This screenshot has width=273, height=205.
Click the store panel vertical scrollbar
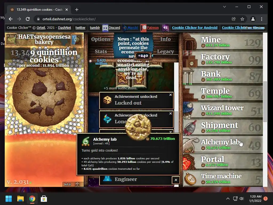point(265,102)
